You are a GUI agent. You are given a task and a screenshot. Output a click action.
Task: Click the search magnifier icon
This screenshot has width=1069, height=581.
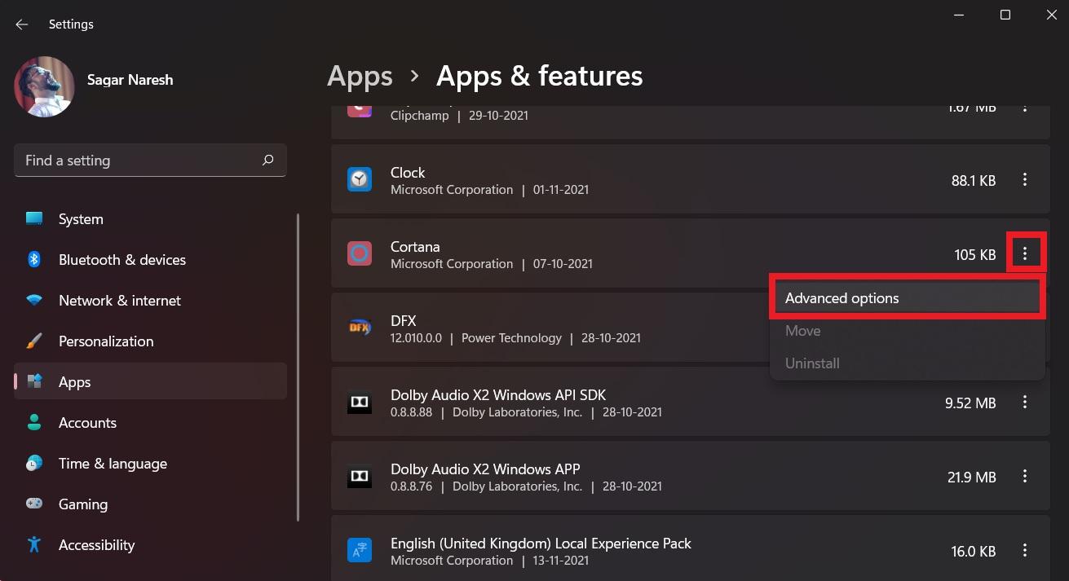[267, 161]
